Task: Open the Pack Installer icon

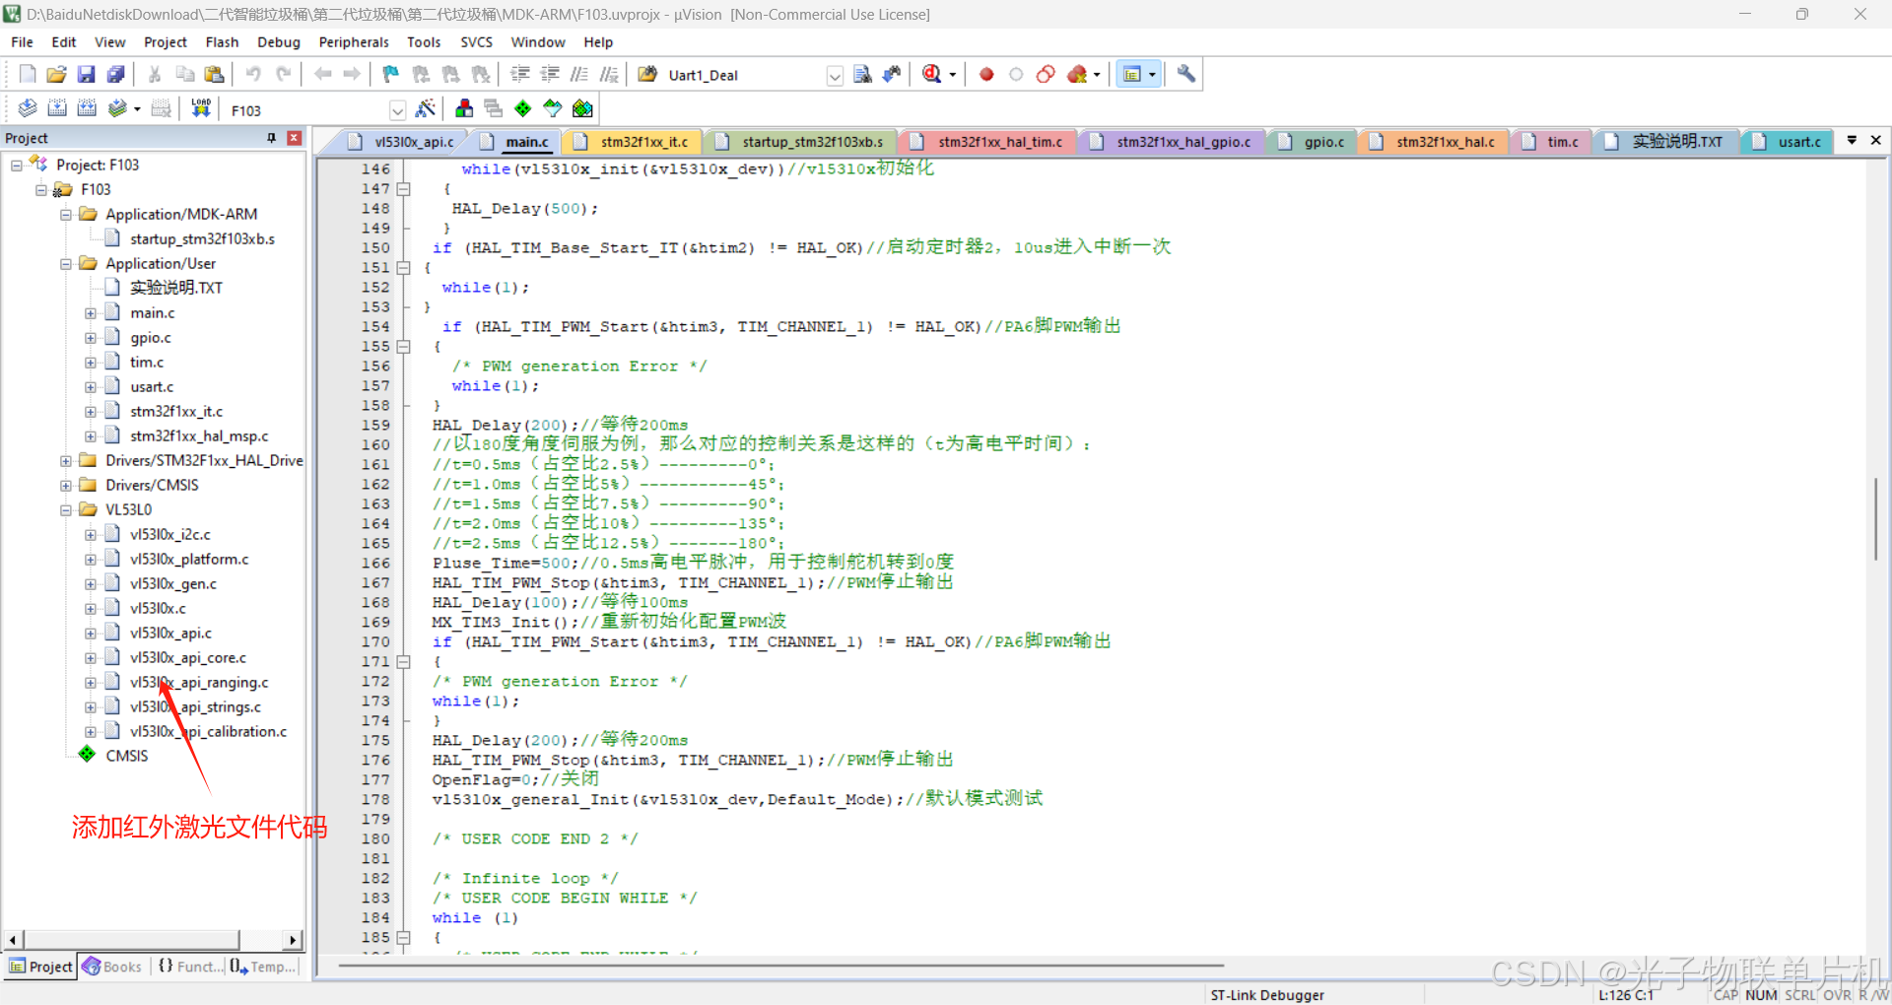Action: [582, 109]
